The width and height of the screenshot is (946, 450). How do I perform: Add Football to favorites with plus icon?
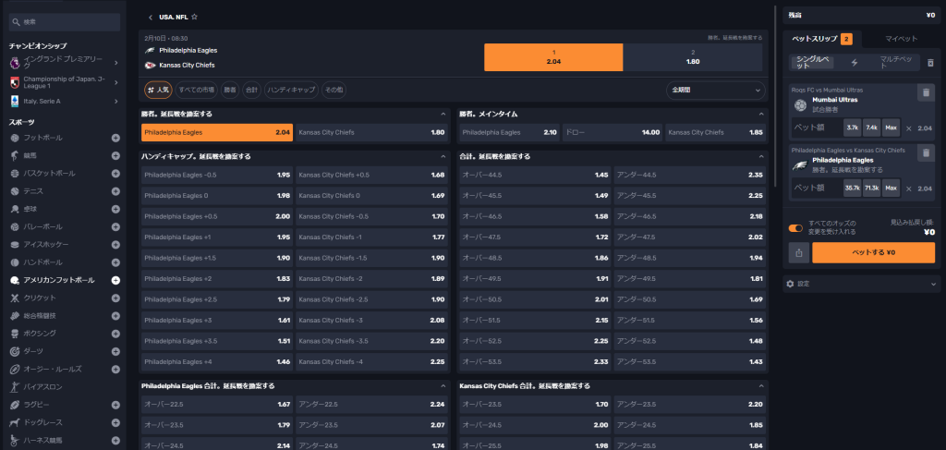pyautogui.click(x=115, y=138)
